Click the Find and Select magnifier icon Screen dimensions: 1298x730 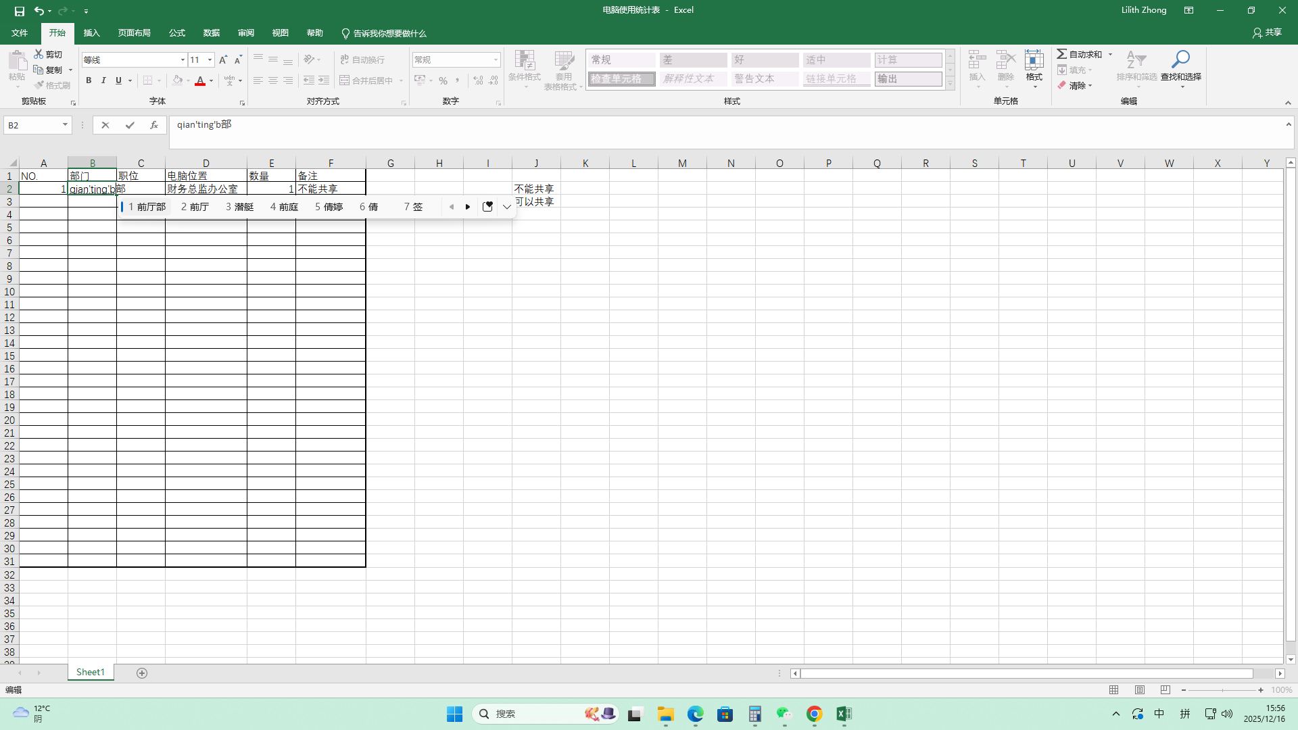(x=1180, y=61)
